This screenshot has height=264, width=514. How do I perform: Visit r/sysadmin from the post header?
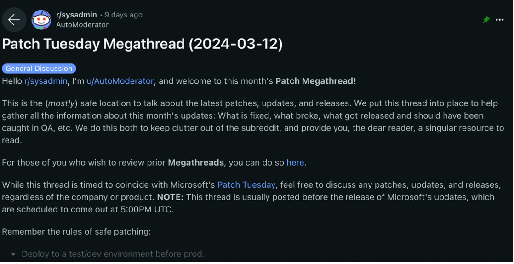tap(76, 15)
